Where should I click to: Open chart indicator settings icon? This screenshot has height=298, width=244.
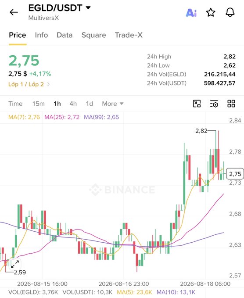tap(214, 104)
